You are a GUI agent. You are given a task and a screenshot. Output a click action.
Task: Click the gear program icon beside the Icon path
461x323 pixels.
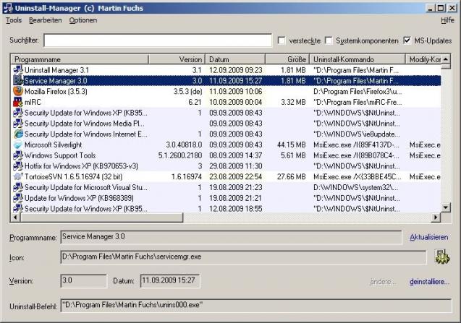tap(442, 257)
